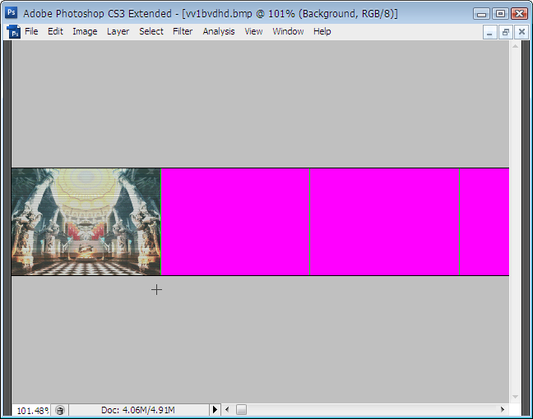Open the Image menu
Image resolution: width=533 pixels, height=419 pixels.
(85, 31)
